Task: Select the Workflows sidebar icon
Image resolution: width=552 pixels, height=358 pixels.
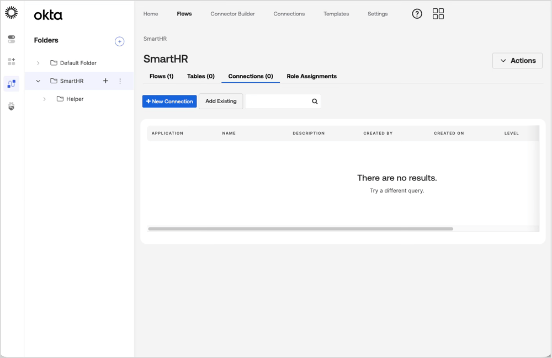Action: (x=11, y=84)
